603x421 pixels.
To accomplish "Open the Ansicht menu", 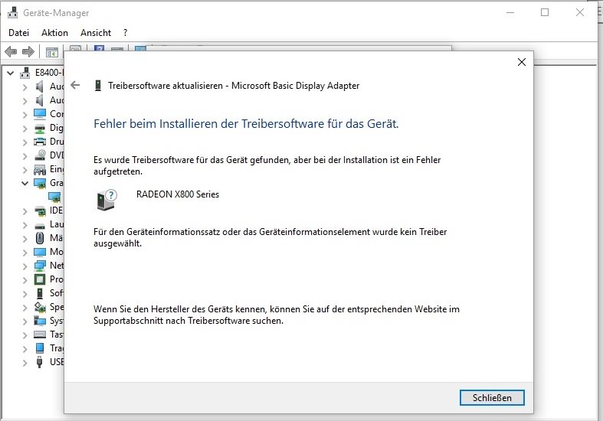I will 95,33.
